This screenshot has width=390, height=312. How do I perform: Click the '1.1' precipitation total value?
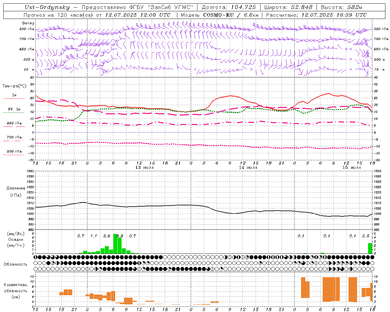[94, 236]
